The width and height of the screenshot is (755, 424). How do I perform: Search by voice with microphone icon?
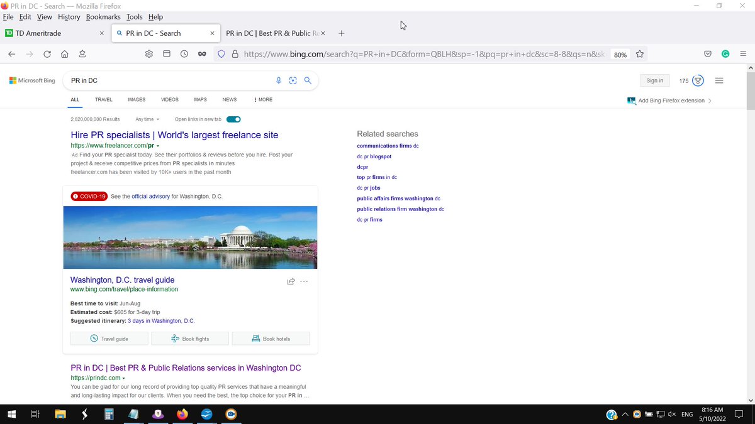tap(279, 80)
